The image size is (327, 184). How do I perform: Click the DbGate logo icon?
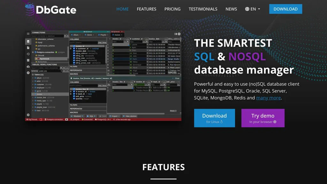click(x=29, y=9)
